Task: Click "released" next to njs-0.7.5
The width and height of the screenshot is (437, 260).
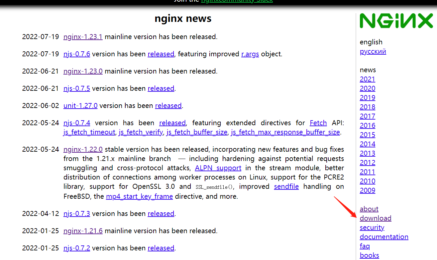Action: 161,88
